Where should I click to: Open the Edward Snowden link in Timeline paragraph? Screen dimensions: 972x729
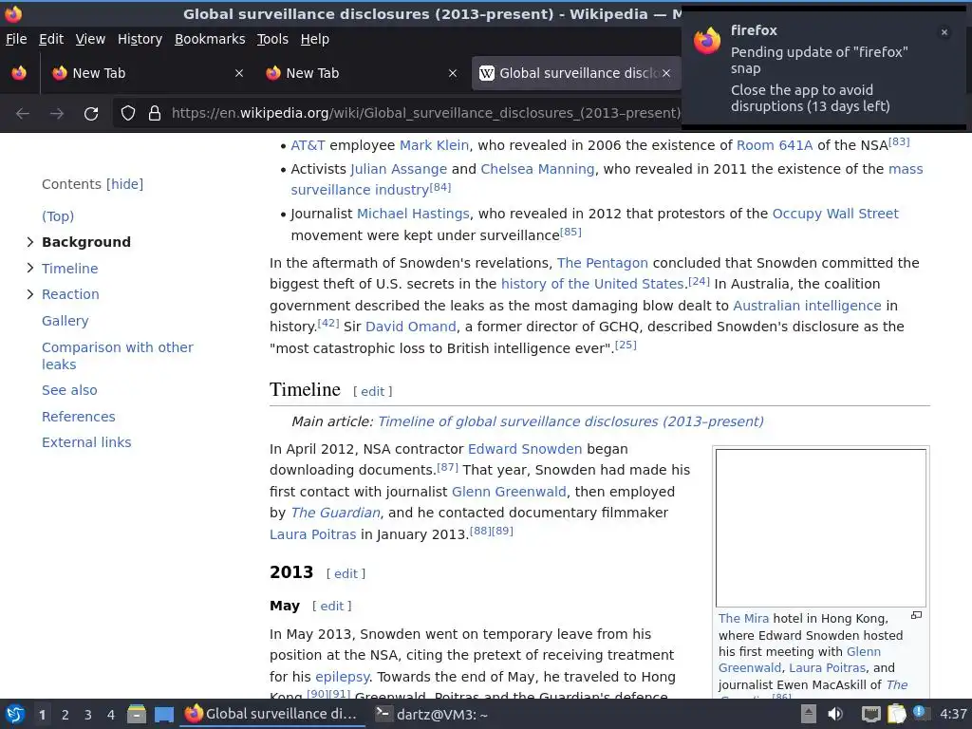(524, 449)
